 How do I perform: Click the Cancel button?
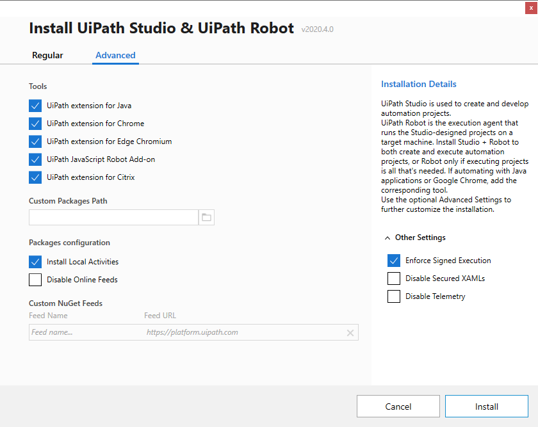tap(398, 407)
